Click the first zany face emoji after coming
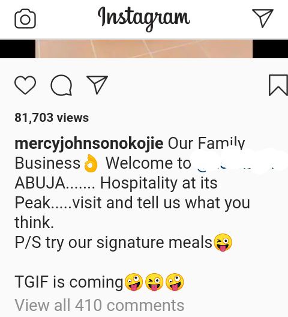This screenshot has height=317, width=288. 134,282
